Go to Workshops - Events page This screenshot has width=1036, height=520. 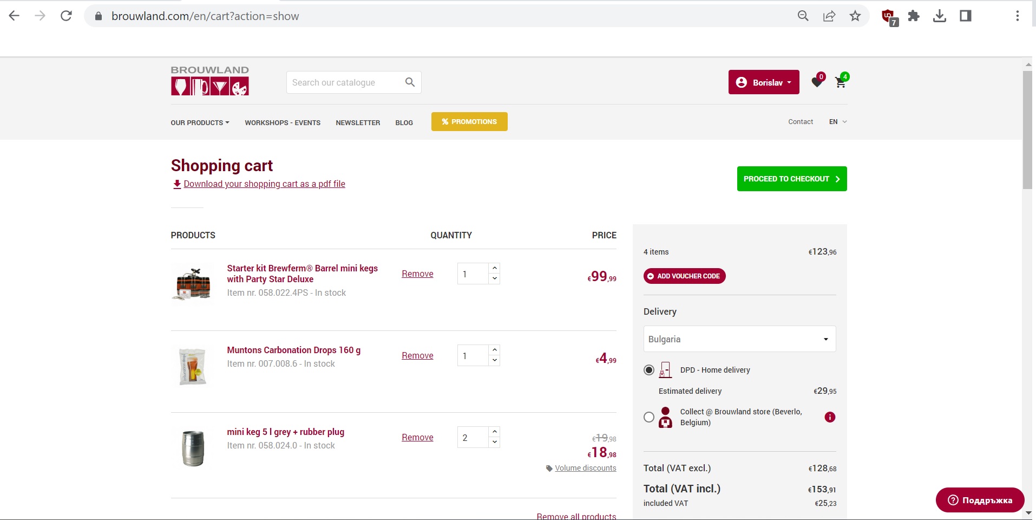tap(283, 123)
